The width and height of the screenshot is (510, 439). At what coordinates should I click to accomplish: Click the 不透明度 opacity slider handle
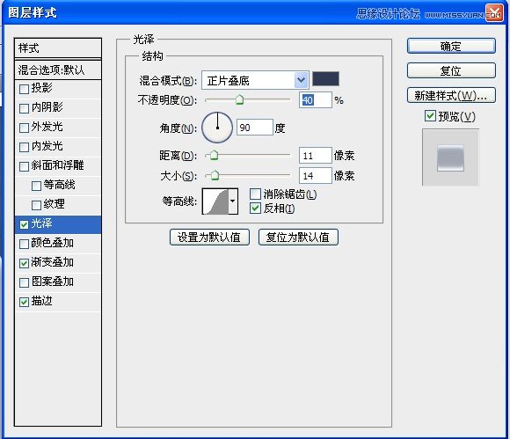point(239,99)
